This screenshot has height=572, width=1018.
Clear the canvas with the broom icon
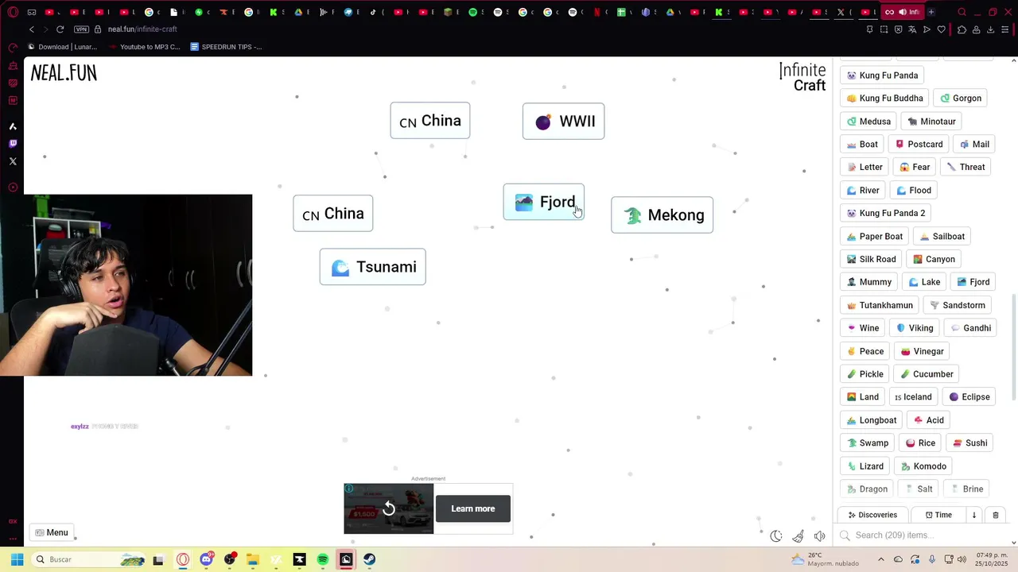pyautogui.click(x=798, y=535)
